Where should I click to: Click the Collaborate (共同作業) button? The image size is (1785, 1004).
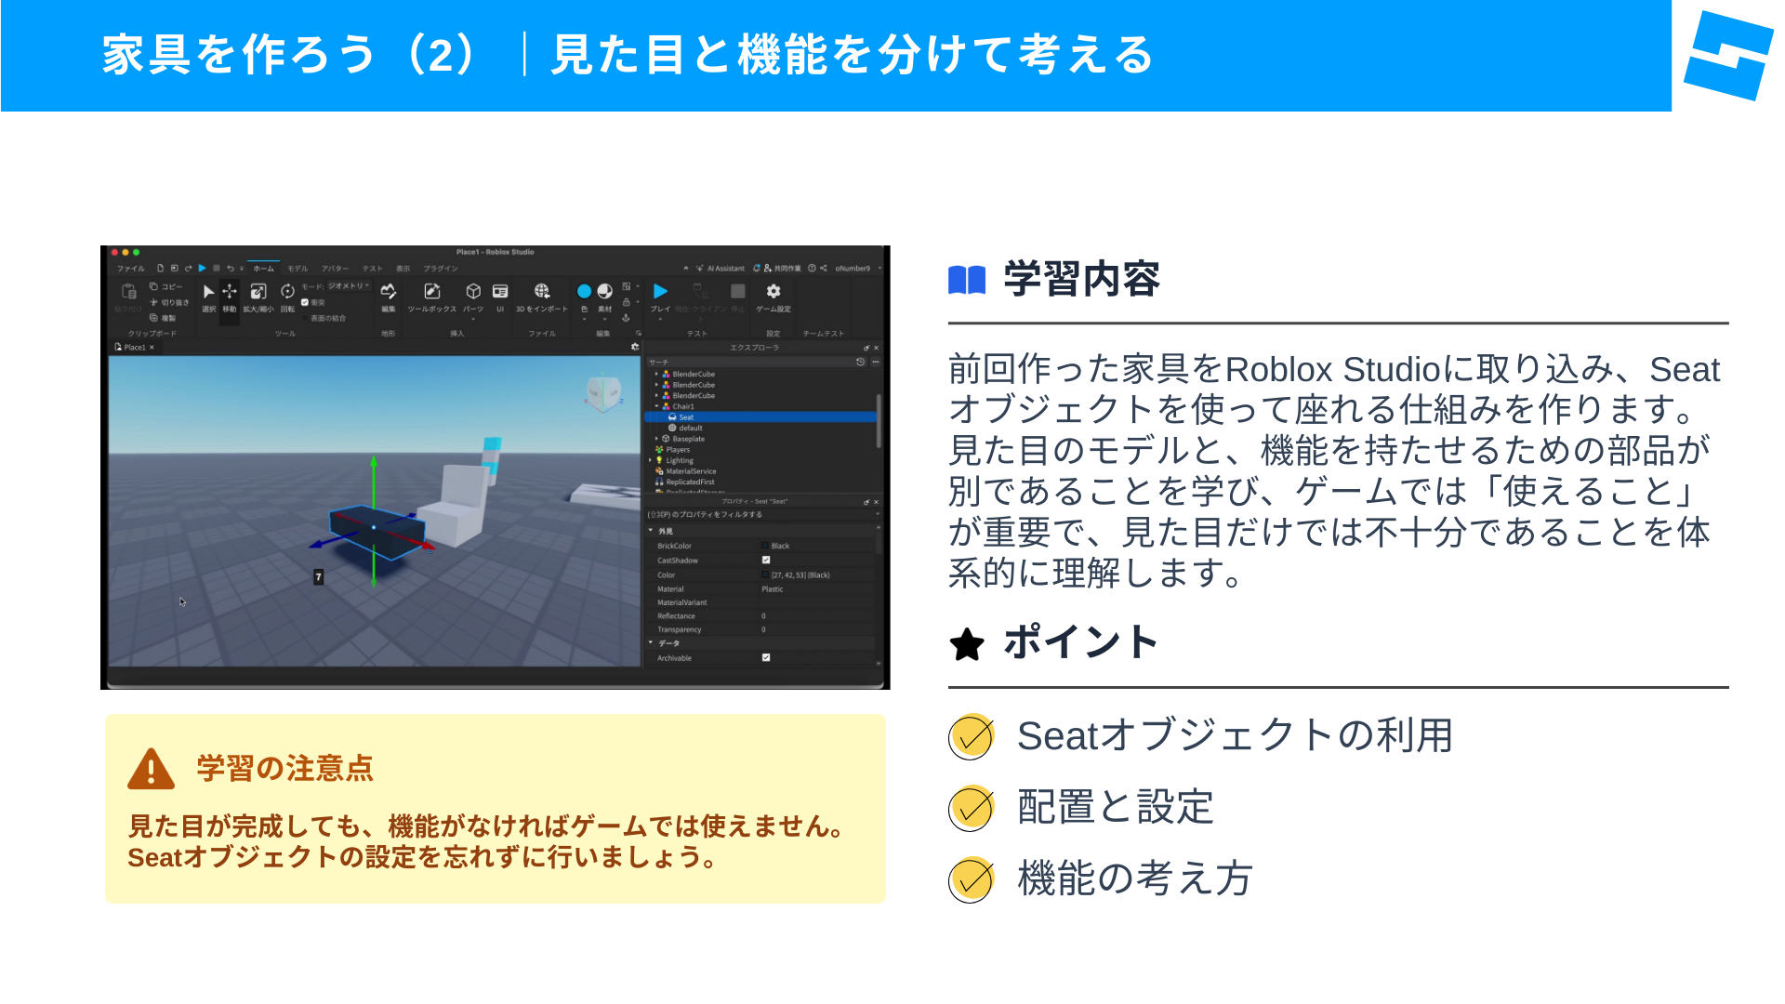click(x=782, y=269)
